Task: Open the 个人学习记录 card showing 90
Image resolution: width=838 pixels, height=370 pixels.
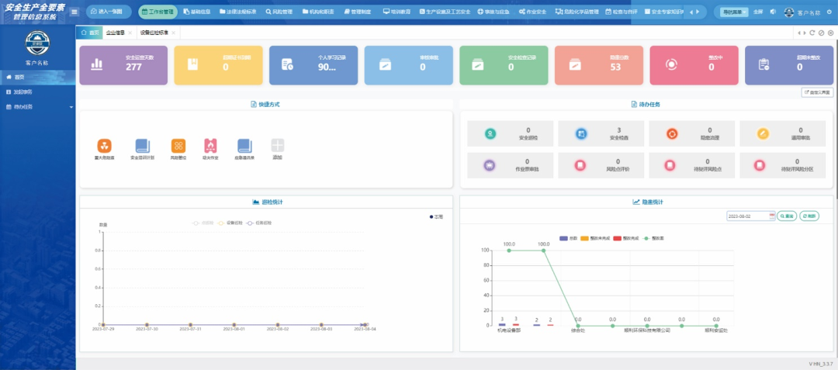Action: (313, 65)
